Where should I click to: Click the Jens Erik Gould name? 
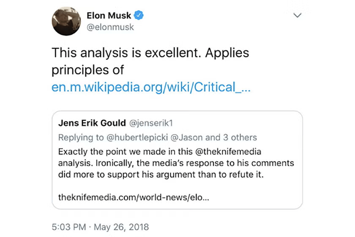[x=92, y=123]
